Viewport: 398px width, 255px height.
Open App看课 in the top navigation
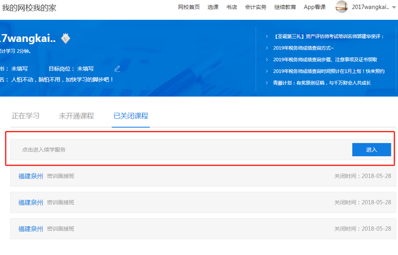[314, 7]
